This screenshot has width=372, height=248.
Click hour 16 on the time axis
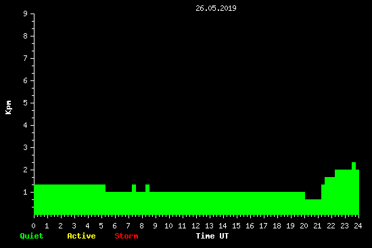250,226
